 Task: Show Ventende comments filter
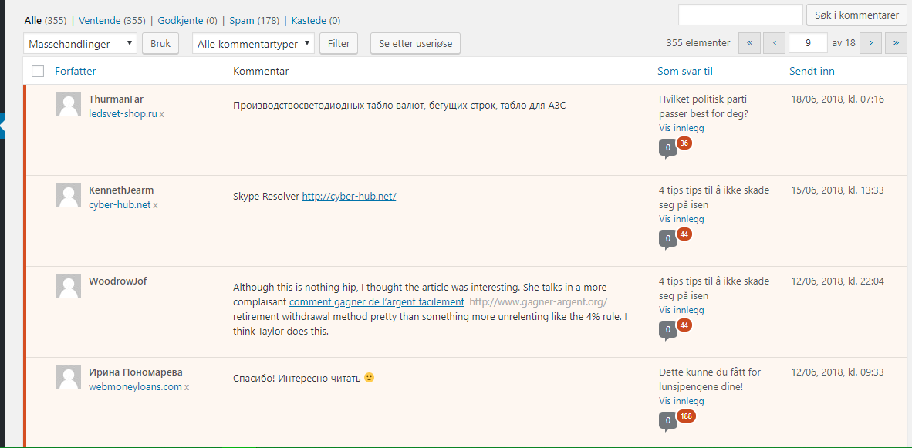(100, 20)
